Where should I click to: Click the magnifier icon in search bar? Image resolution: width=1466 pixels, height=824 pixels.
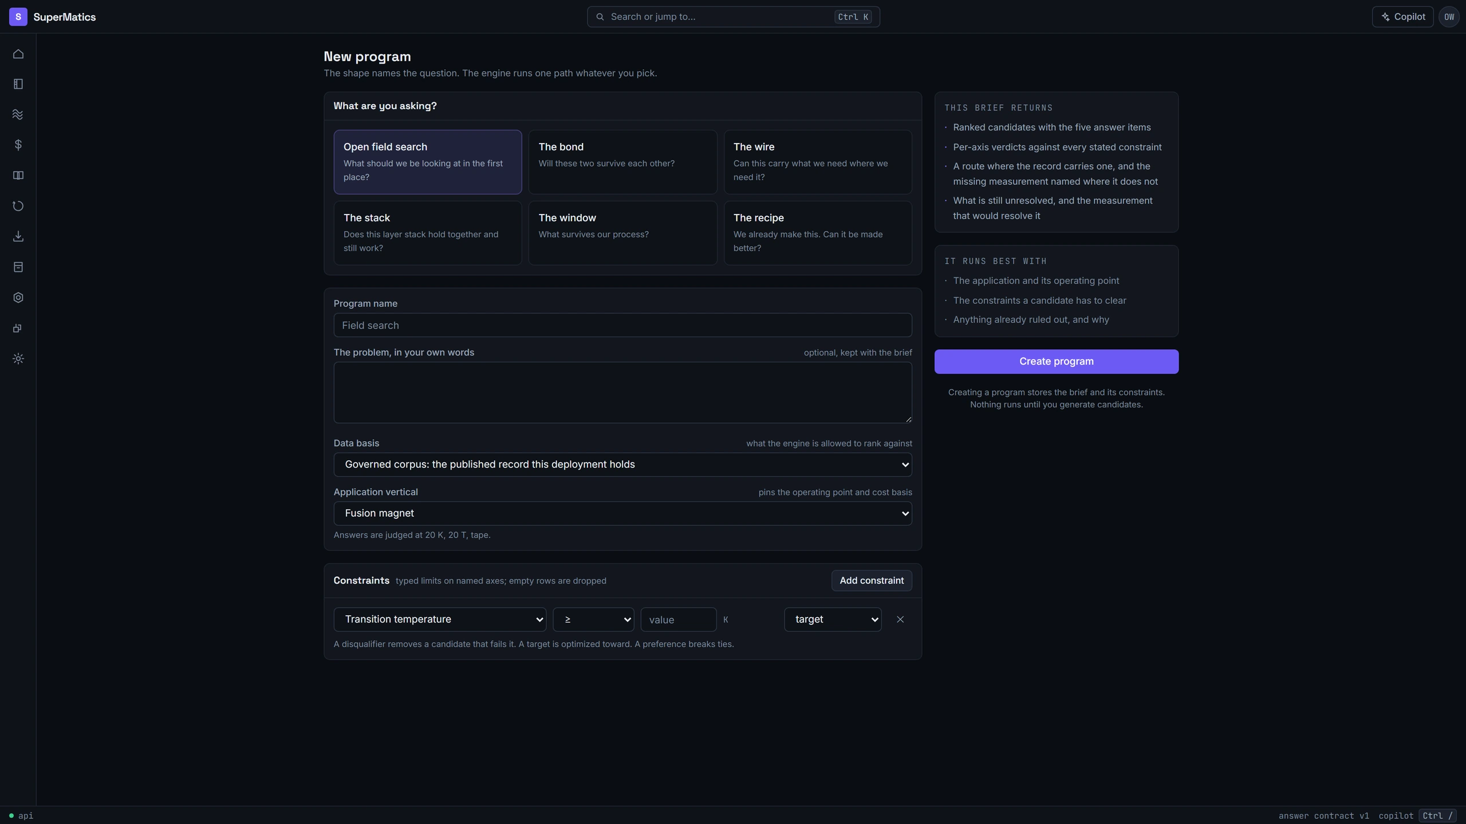600,17
